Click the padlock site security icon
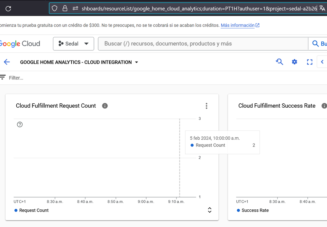The height and width of the screenshot is (227, 327). [x=65, y=9]
